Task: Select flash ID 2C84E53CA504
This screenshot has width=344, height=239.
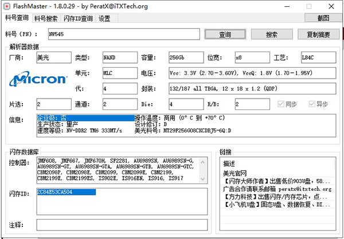Action: (67, 192)
